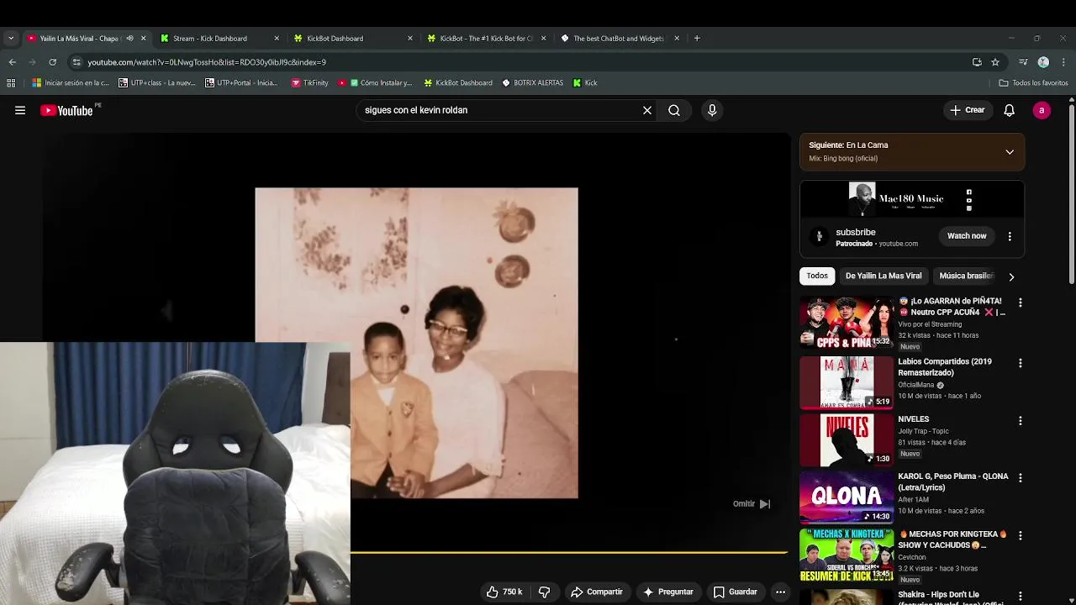Open the Chrome profile avatar
The image size is (1076, 605).
[x=1043, y=62]
